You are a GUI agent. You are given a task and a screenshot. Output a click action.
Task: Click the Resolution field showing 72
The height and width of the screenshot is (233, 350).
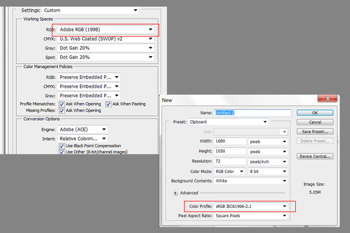pyautogui.click(x=230, y=161)
